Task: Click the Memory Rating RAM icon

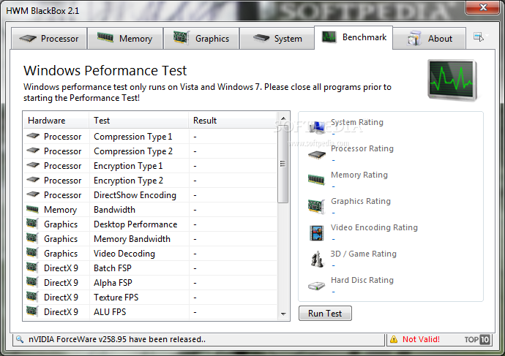Action: point(316,179)
